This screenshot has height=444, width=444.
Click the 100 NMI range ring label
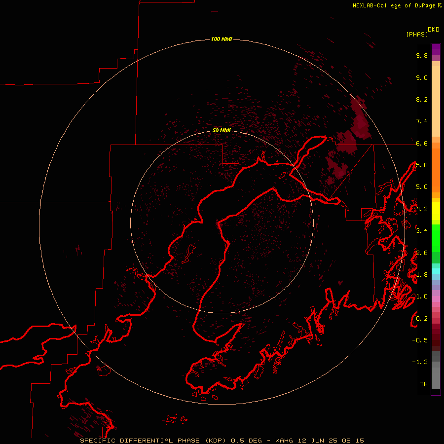(222, 39)
